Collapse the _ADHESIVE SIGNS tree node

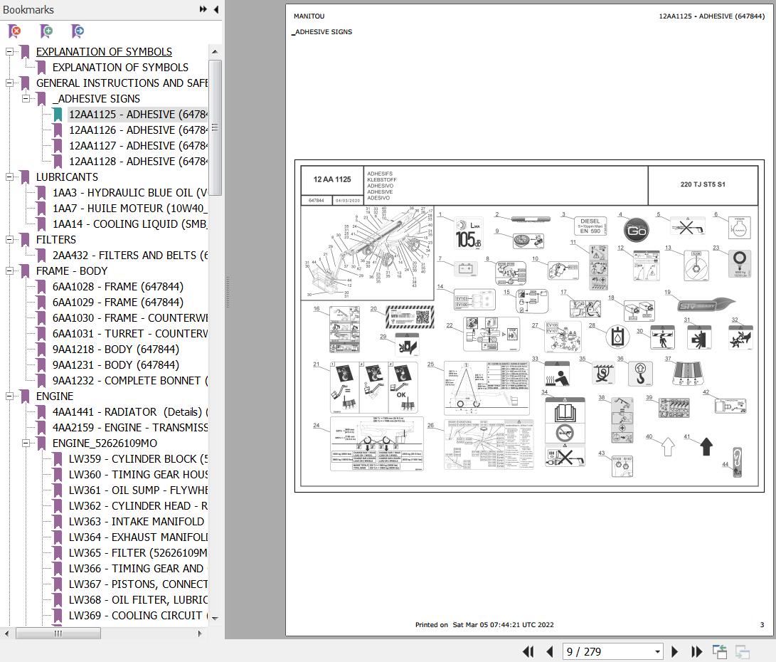(x=26, y=99)
